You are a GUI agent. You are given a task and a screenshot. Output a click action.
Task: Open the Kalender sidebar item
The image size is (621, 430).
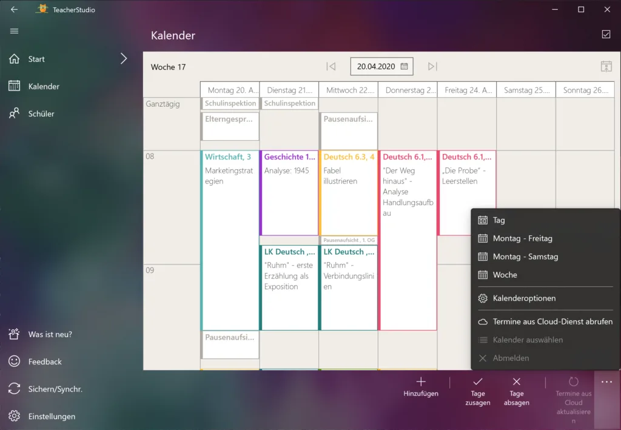pos(44,86)
